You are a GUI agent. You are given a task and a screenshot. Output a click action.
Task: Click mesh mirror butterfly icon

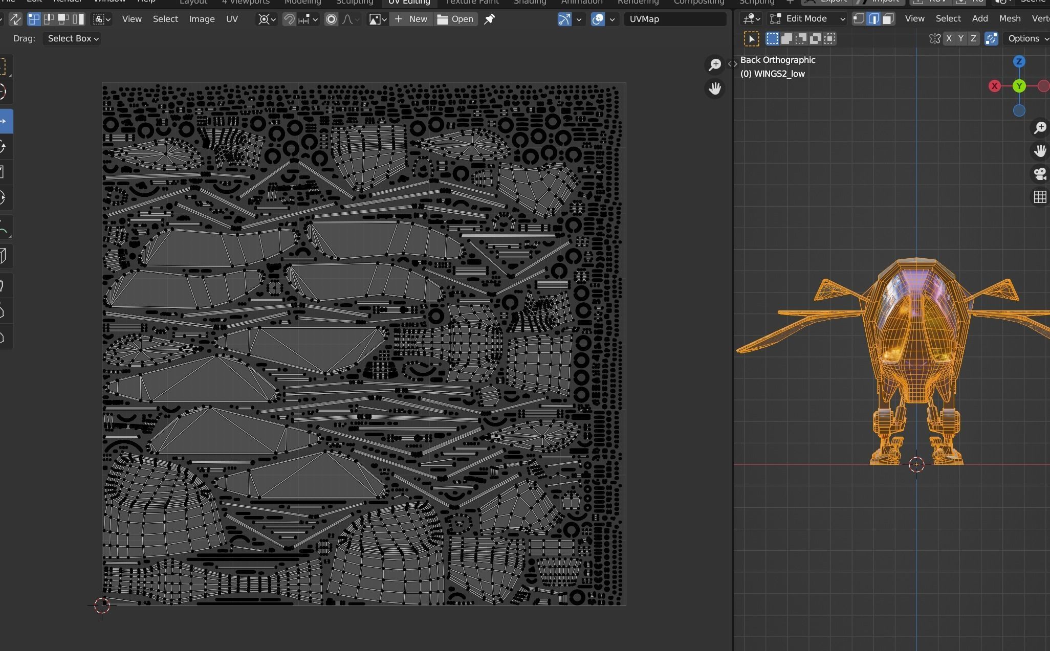coord(934,38)
